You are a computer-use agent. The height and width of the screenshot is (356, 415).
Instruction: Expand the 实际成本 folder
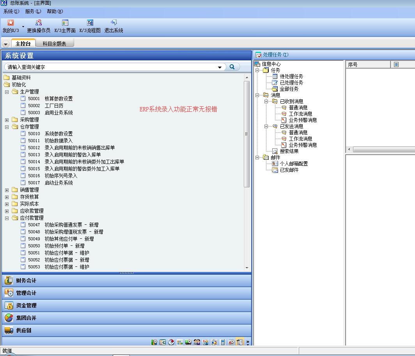click(x=7, y=204)
